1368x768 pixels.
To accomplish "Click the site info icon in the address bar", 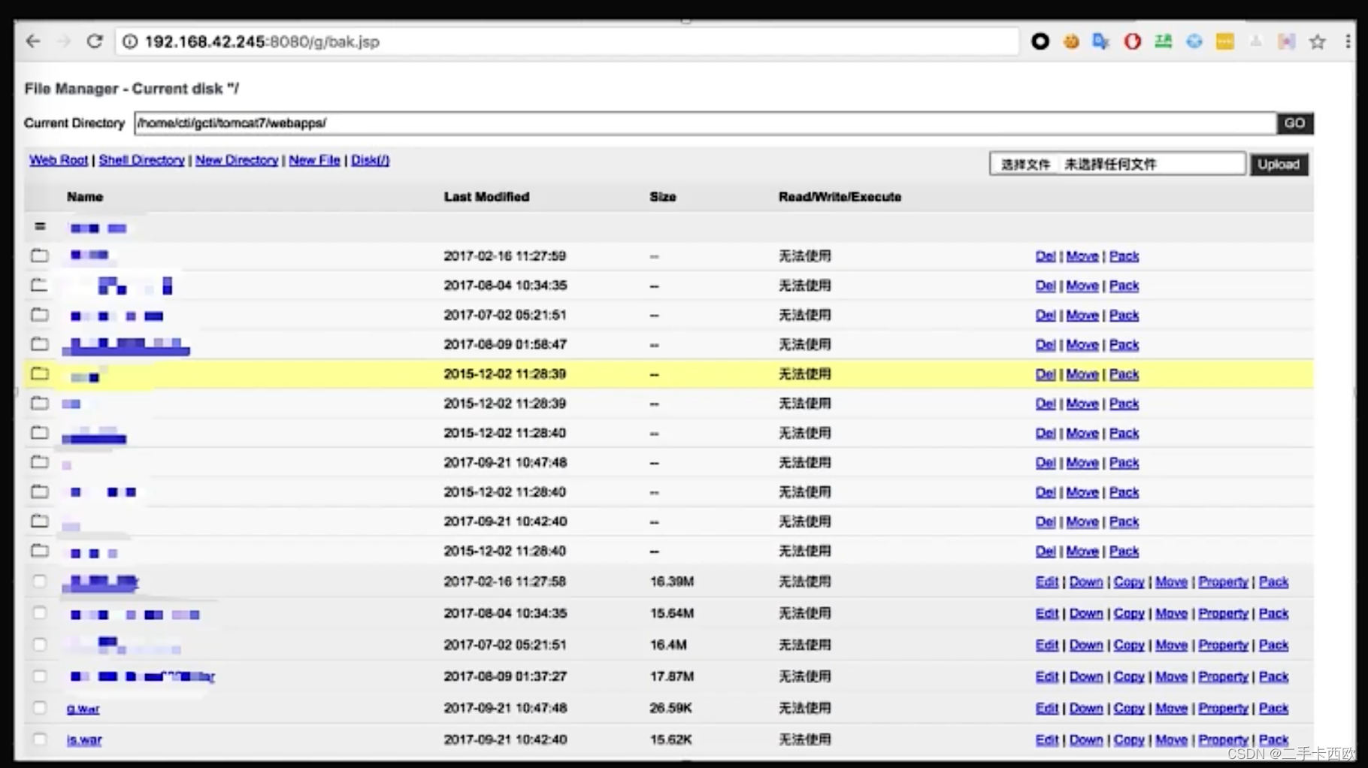I will (130, 42).
